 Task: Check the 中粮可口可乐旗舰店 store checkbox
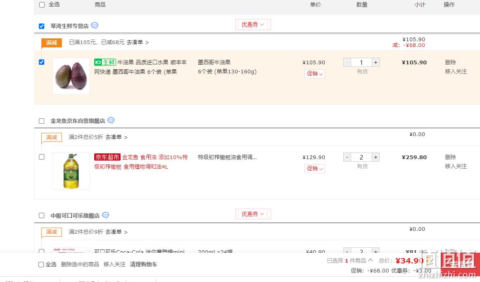pos(42,215)
